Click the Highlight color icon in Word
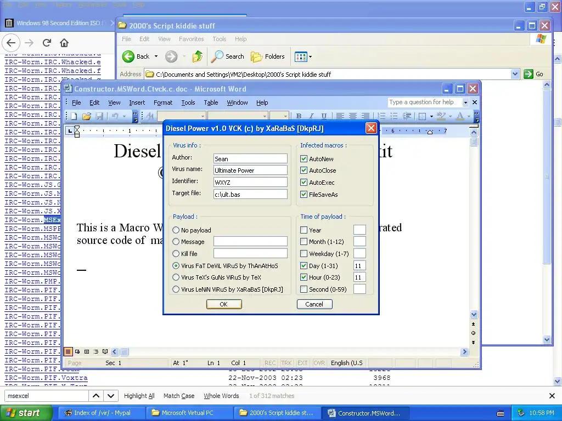 [x=441, y=116]
